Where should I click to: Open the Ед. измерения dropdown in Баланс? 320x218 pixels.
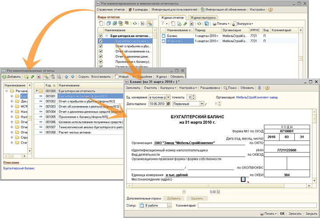click(168, 98)
